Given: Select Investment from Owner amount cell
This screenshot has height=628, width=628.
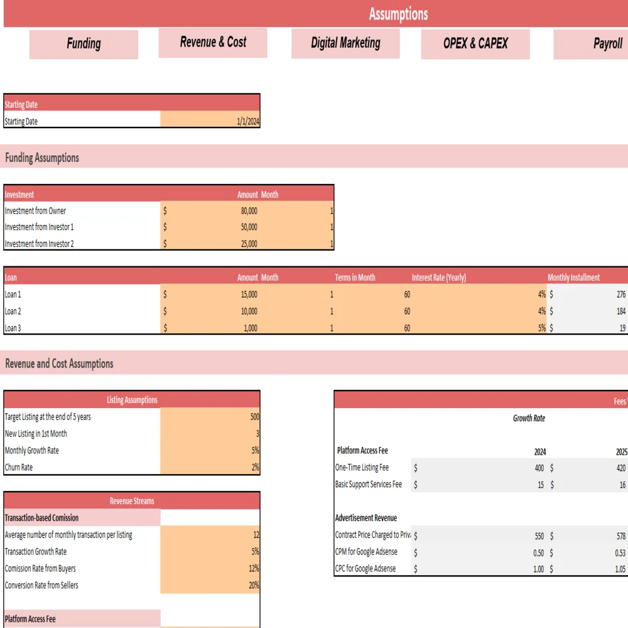Looking at the screenshot, I should [x=210, y=211].
